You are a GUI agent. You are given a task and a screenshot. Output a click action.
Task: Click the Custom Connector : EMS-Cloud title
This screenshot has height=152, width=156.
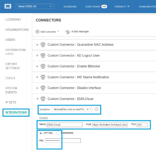[71, 99]
